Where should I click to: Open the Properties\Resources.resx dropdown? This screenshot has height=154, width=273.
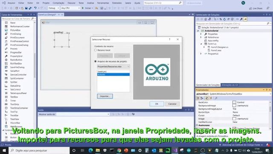113,67
